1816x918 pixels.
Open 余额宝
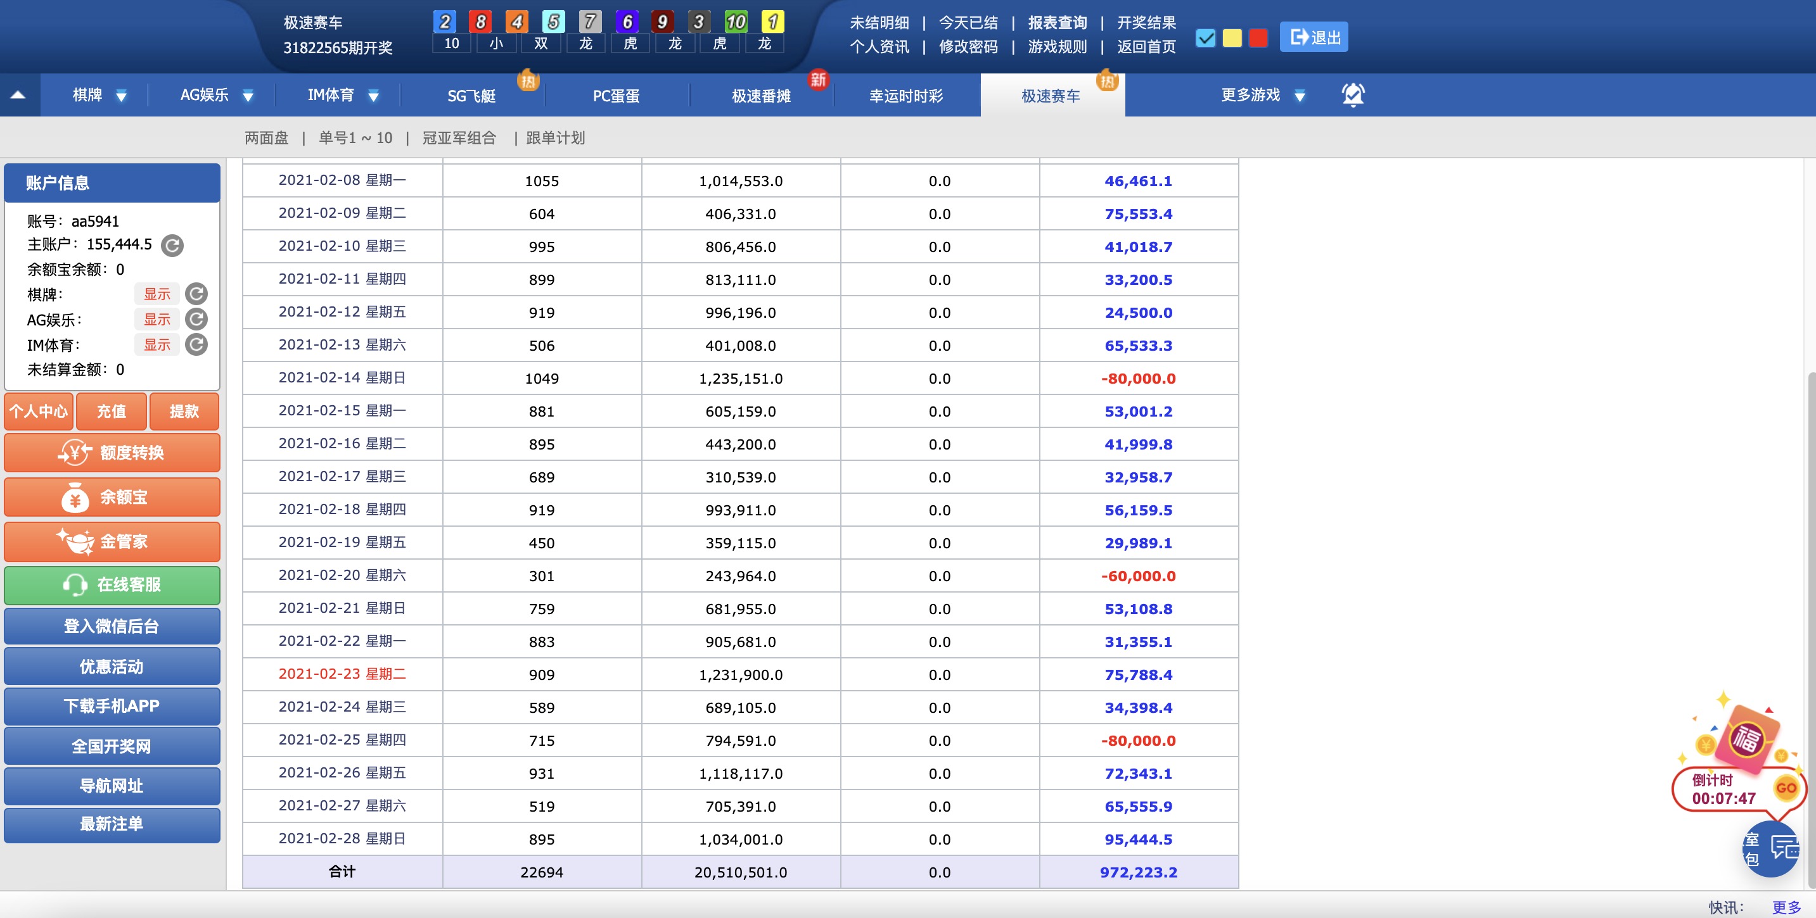coord(112,498)
